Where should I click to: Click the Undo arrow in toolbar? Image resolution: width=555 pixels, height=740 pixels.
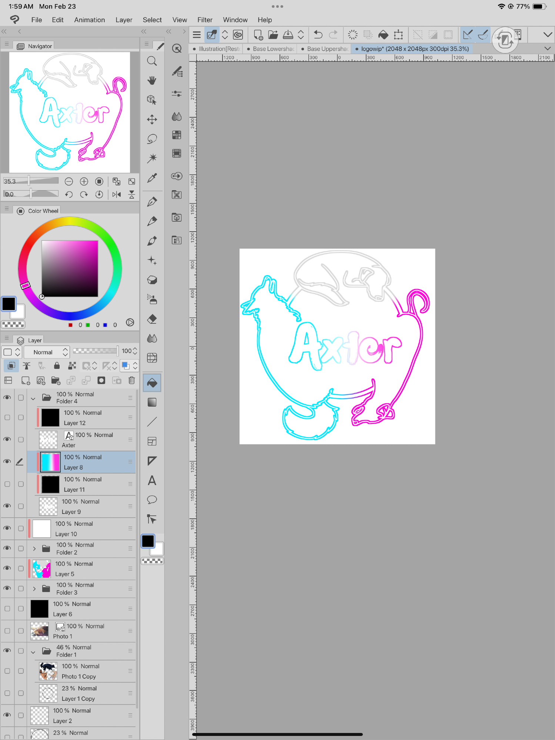click(x=318, y=35)
